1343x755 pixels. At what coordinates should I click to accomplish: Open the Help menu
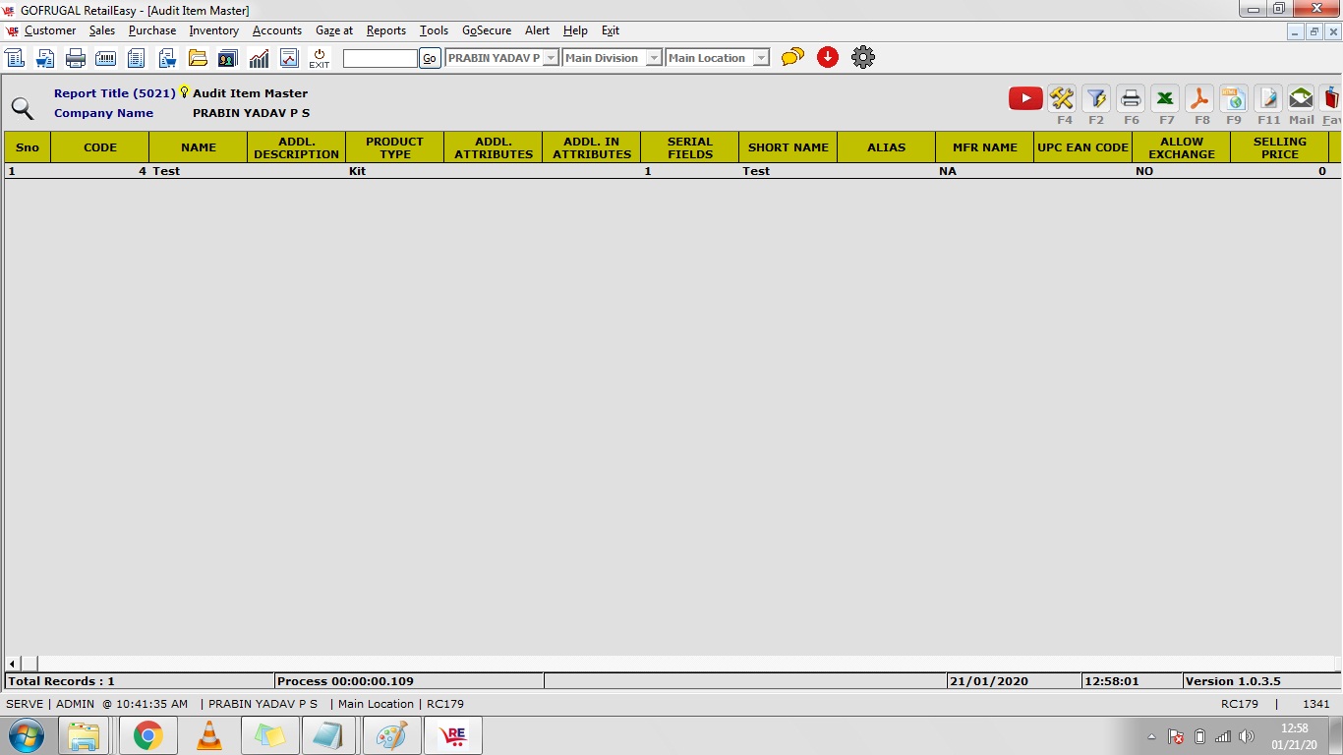click(x=575, y=30)
